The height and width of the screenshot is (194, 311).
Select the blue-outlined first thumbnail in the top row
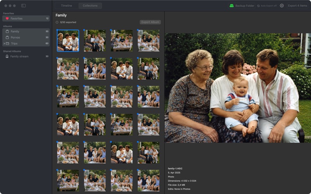(68, 41)
